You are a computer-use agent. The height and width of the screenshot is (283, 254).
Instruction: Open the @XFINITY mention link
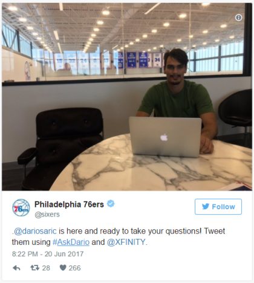[x=126, y=242]
